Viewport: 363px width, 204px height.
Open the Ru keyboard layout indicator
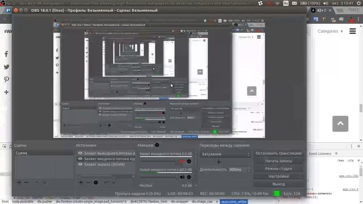286,3
